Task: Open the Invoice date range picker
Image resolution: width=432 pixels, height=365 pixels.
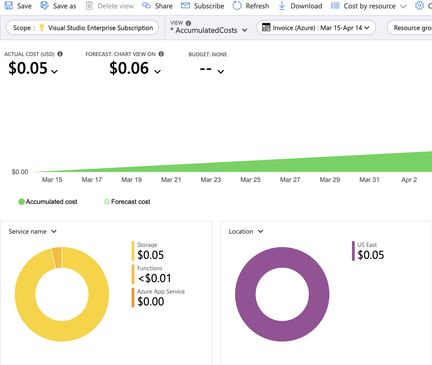Action: (x=316, y=28)
